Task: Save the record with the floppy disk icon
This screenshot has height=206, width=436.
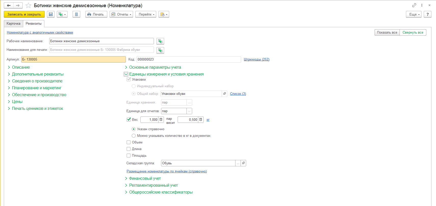Action: (51, 14)
